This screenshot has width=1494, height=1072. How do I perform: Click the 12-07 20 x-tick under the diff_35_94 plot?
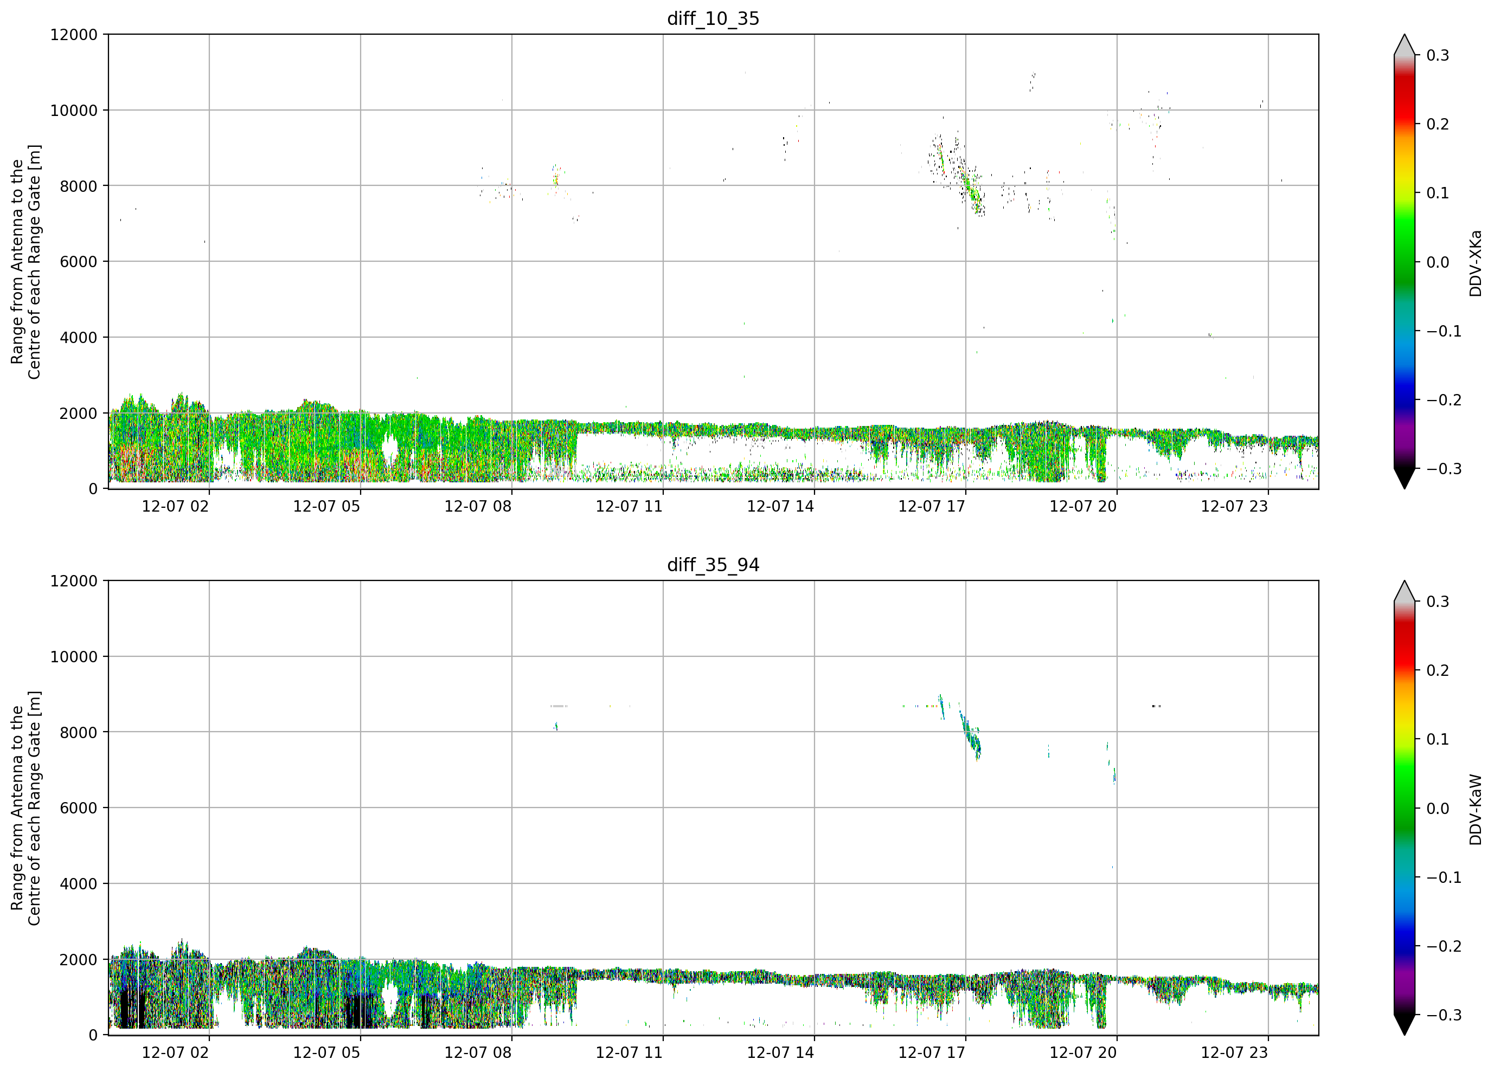(x=1083, y=1053)
